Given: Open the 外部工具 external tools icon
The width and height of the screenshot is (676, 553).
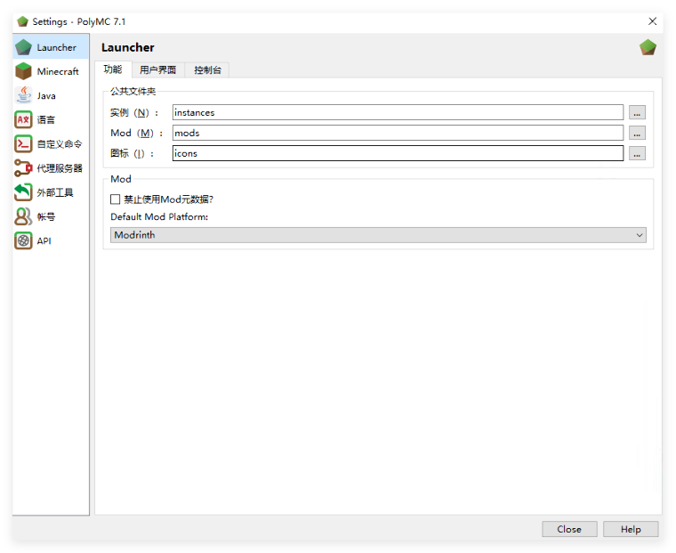Looking at the screenshot, I should (23, 192).
